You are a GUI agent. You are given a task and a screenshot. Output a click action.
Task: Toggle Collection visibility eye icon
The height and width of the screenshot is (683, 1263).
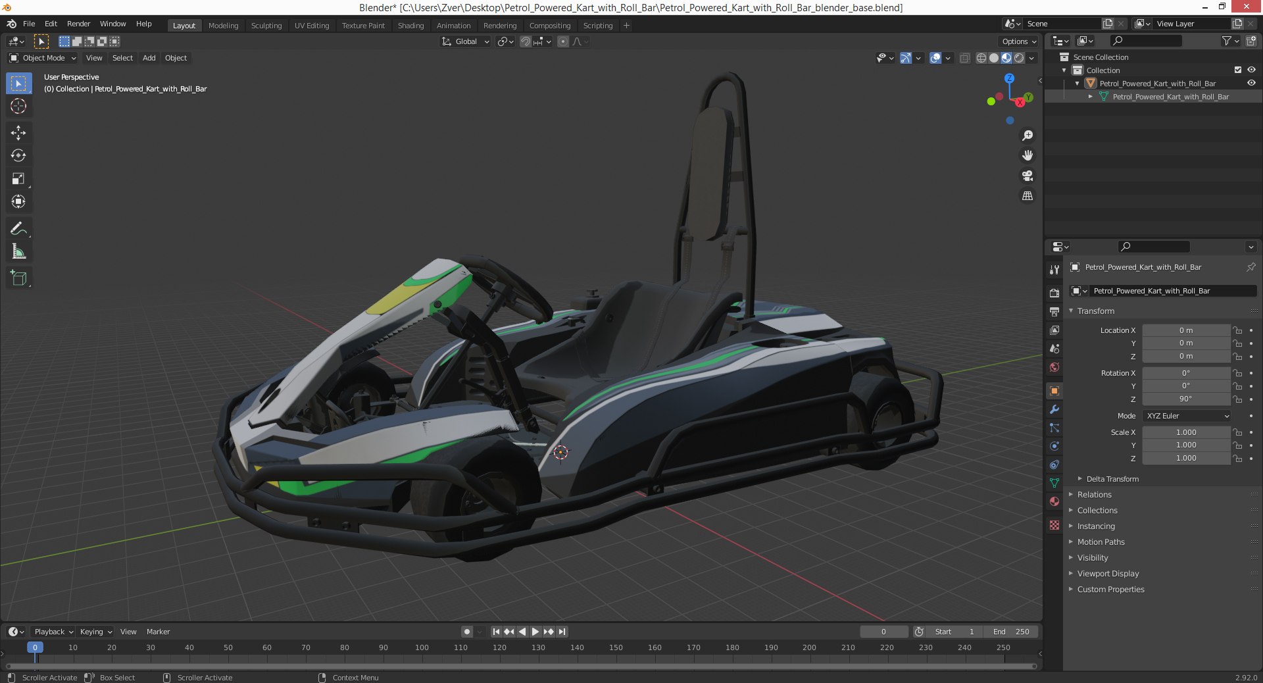(1251, 70)
